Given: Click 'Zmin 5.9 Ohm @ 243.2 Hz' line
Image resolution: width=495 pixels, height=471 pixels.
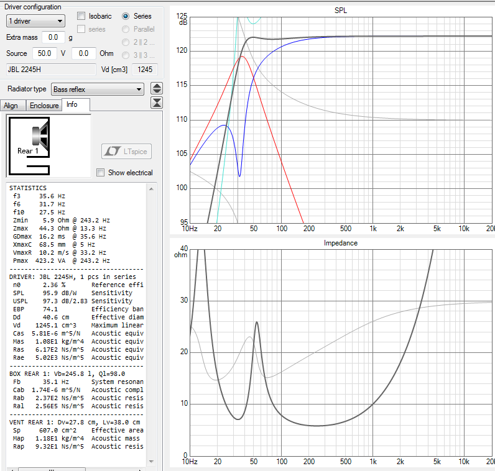Looking at the screenshot, I should pyautogui.click(x=61, y=220).
